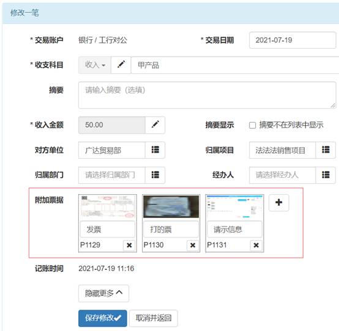Click the 2021-07-19 11:16 记账时间 value

106,269
